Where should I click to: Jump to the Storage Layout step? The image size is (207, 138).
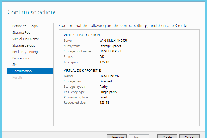[x=24, y=45]
